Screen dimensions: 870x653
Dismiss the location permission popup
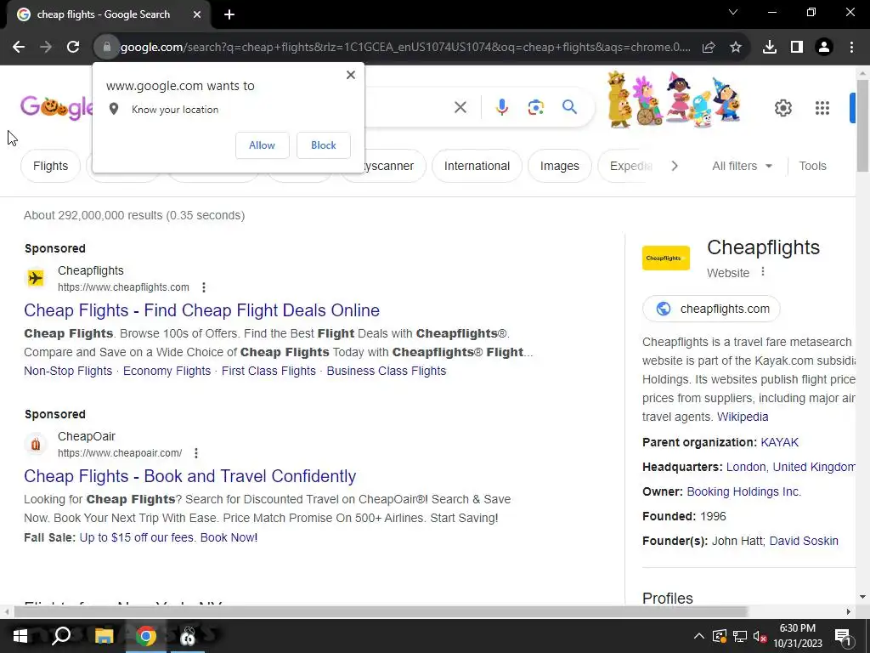click(x=351, y=75)
